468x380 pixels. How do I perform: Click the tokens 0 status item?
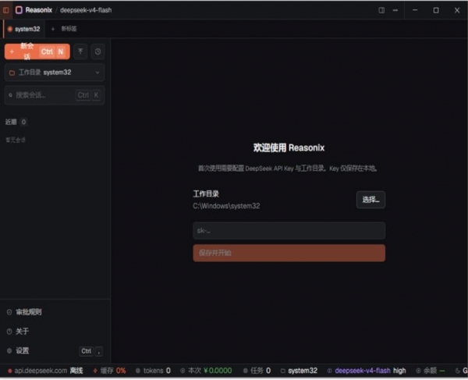pos(153,371)
